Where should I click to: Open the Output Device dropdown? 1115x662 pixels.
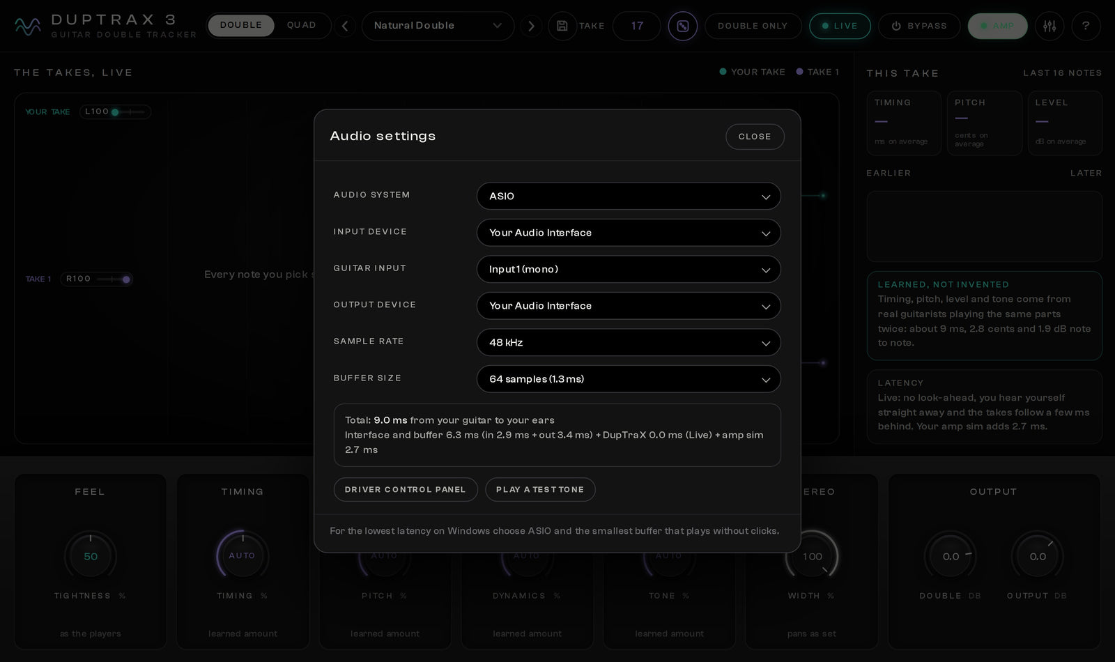pos(629,306)
